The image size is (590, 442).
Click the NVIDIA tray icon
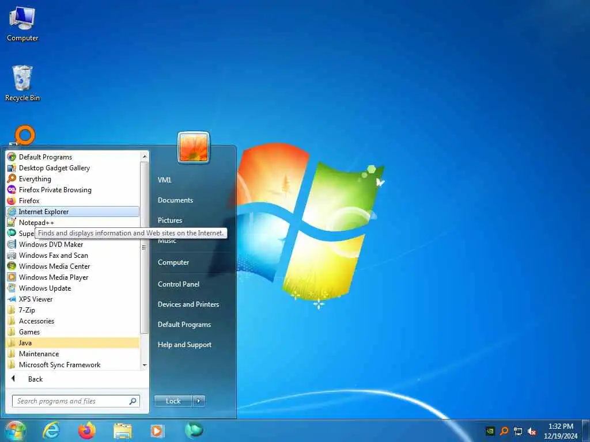point(490,430)
